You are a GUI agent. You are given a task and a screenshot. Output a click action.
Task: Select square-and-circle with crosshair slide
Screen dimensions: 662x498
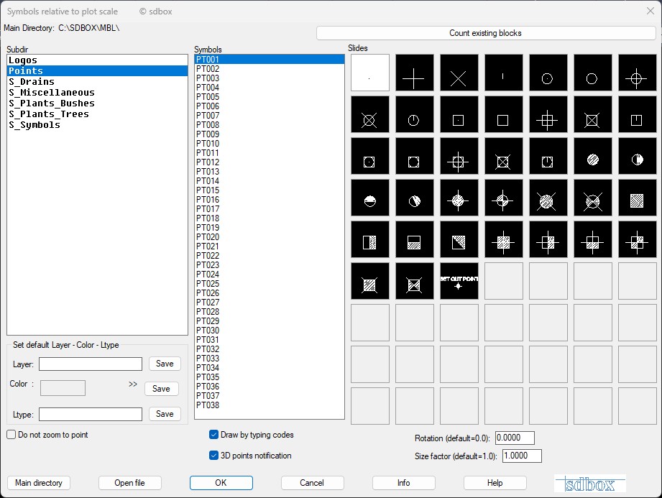tap(459, 156)
